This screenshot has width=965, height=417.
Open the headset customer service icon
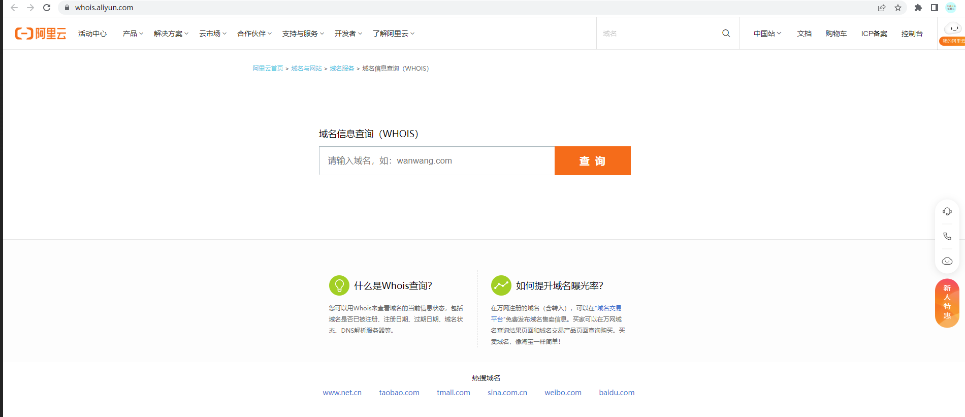pyautogui.click(x=947, y=211)
